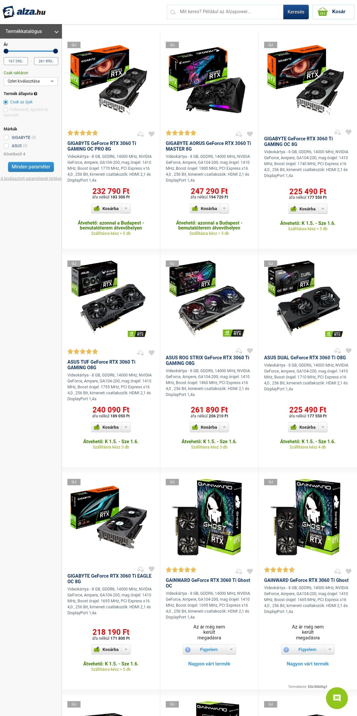Favorite the ASUS ROG STRIX GAMING O8G
Viewport: 357px width, 716px height.
(250, 350)
